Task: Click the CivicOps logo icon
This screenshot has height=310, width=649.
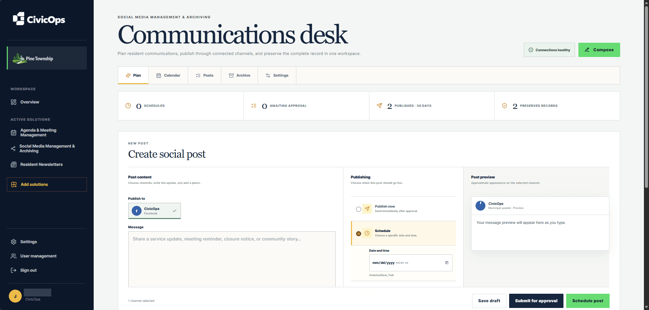Action: click(x=19, y=19)
